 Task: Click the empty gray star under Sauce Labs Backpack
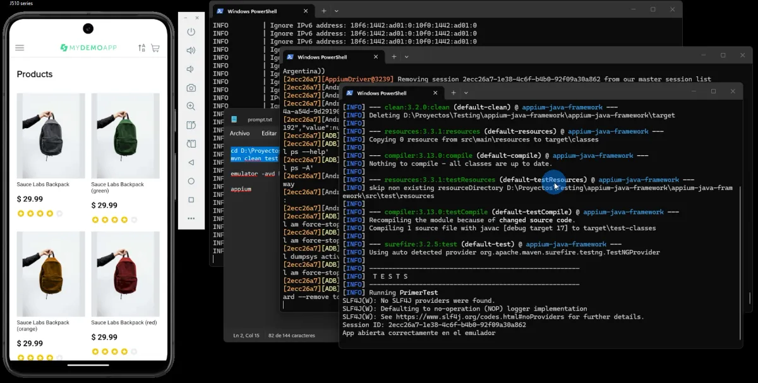click(59, 214)
